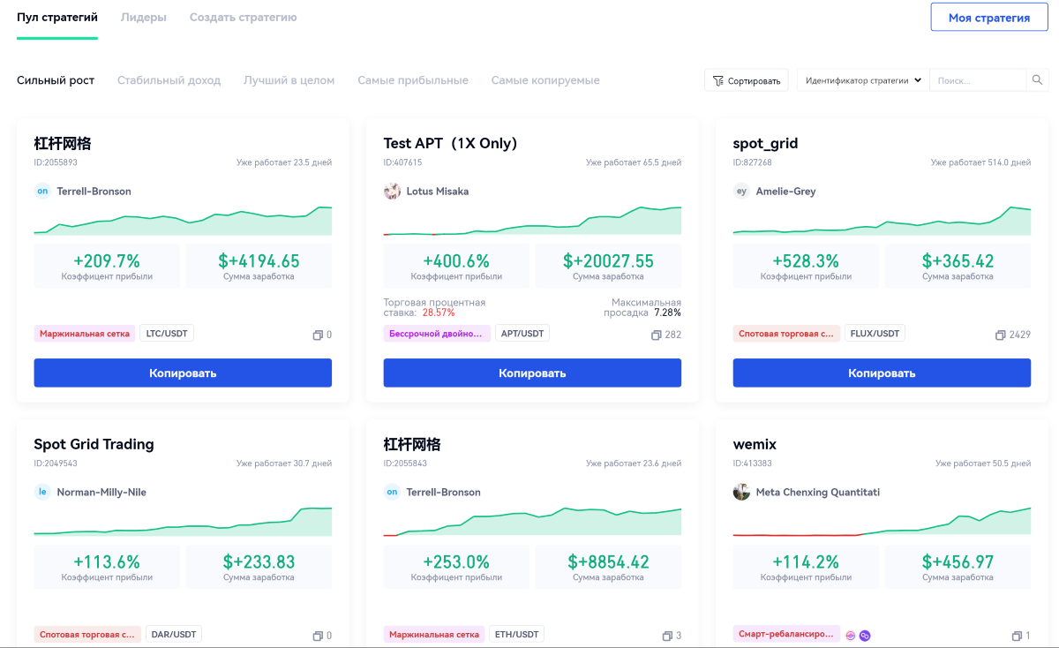Select the Лучший в целом filter
The image size is (1059, 648).
click(x=289, y=80)
